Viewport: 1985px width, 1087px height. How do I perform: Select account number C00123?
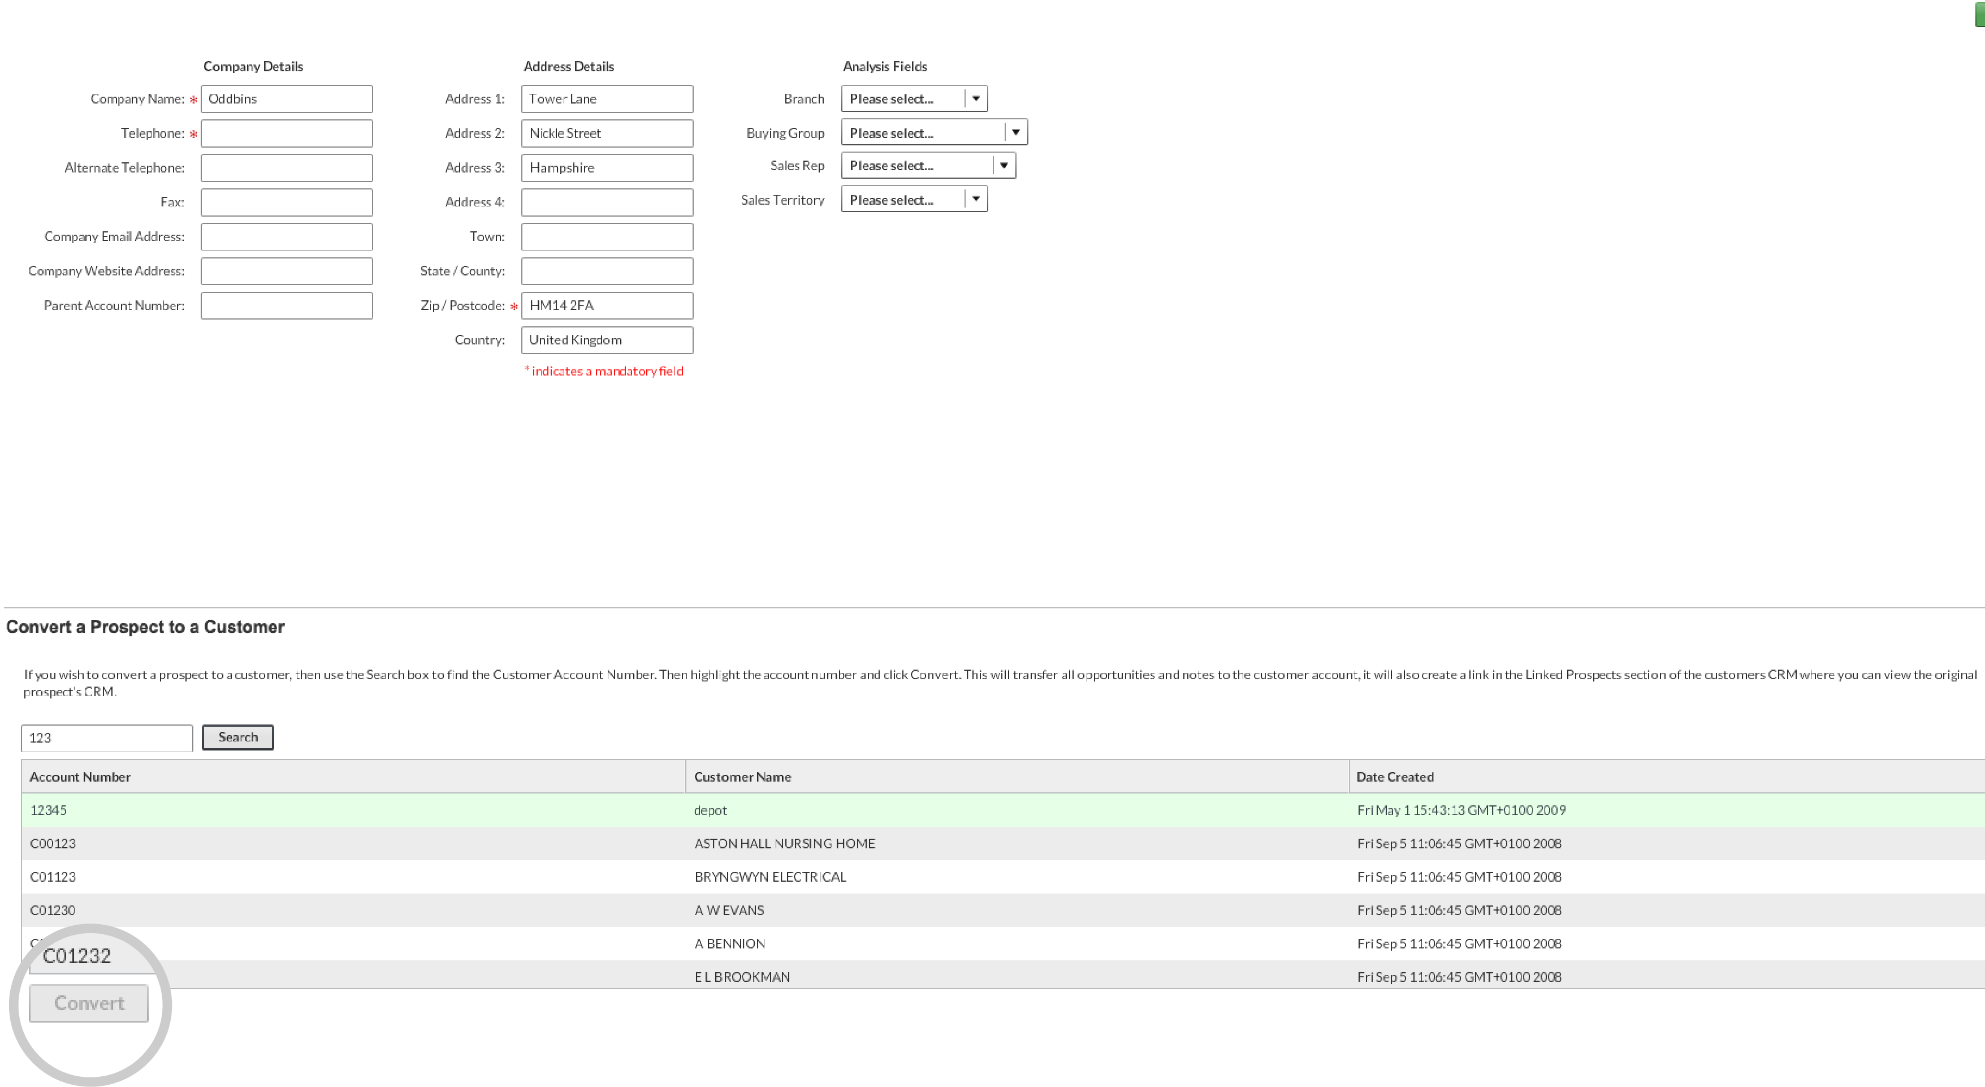(x=53, y=843)
